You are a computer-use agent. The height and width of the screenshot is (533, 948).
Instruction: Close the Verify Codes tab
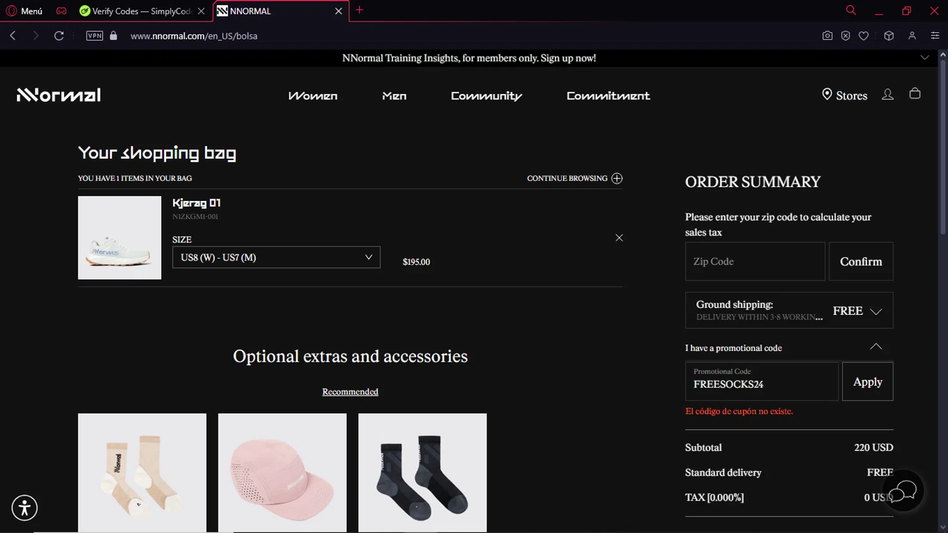click(202, 11)
